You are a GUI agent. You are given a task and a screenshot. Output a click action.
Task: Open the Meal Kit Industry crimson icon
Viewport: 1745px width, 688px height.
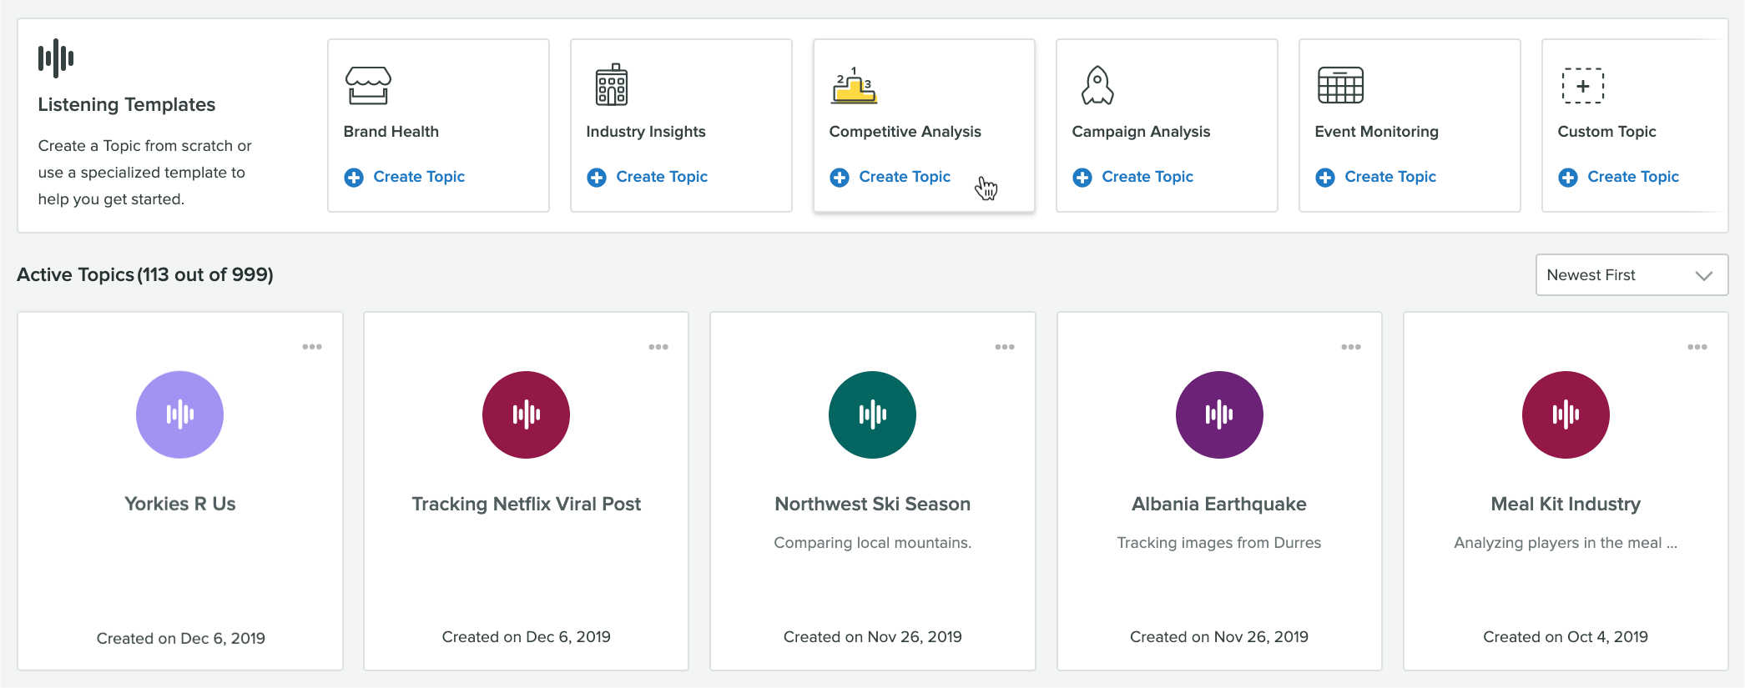pyautogui.click(x=1566, y=414)
